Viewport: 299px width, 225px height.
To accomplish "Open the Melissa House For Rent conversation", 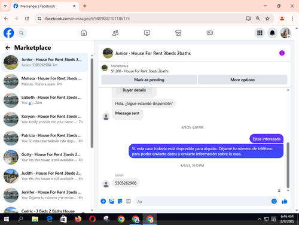I will coord(45,81).
